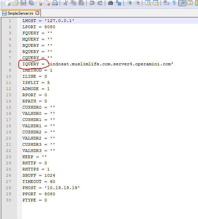Viewport: 198px width, 219px height.
Task: Open the user defined language icon
Action: click(190, 3)
